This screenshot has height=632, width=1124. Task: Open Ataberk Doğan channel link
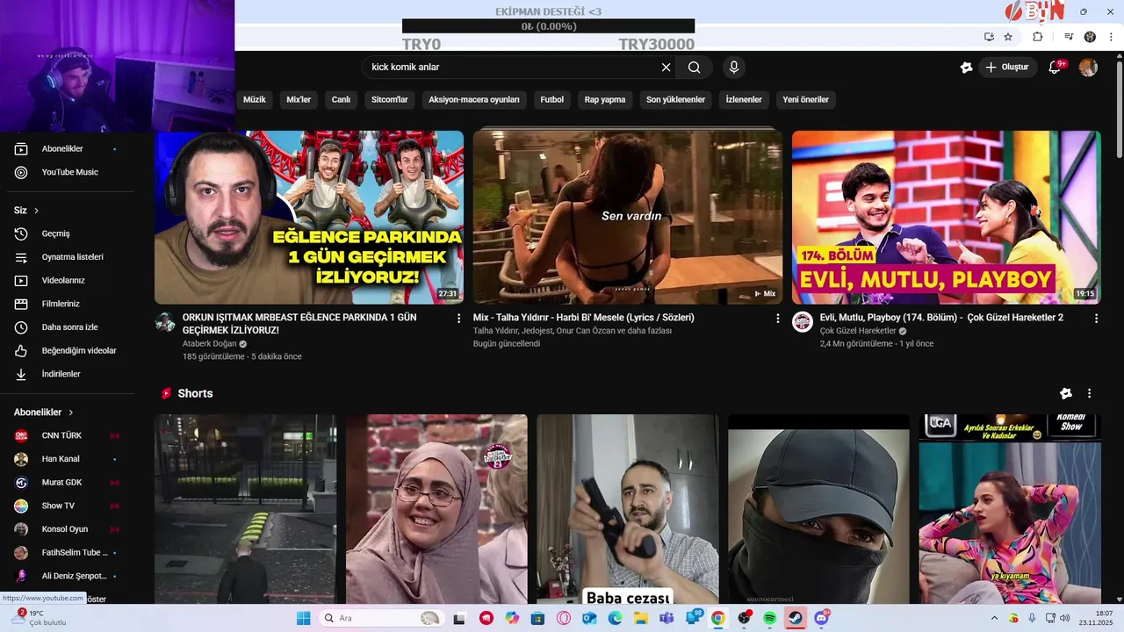point(209,344)
